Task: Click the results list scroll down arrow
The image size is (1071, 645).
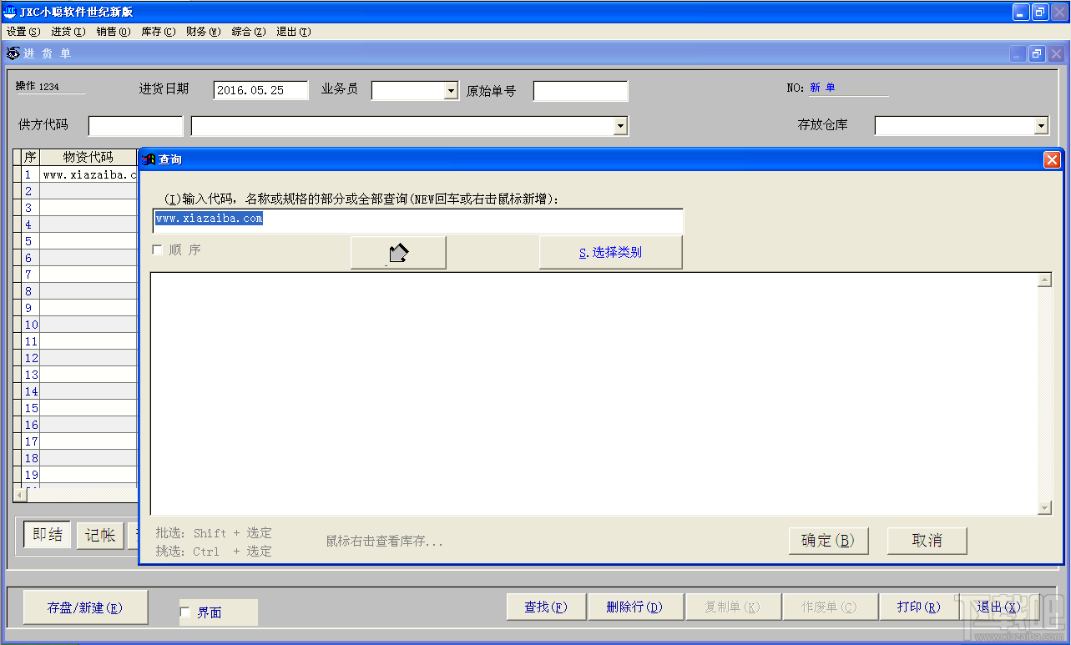Action: pos(1044,507)
